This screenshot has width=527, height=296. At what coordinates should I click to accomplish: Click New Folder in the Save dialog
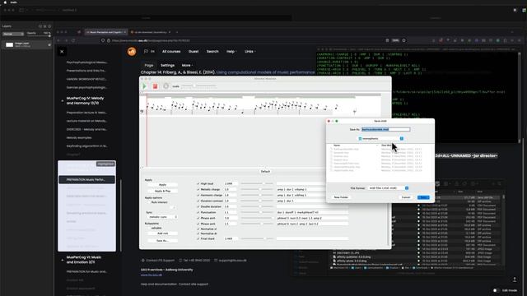pos(341,197)
